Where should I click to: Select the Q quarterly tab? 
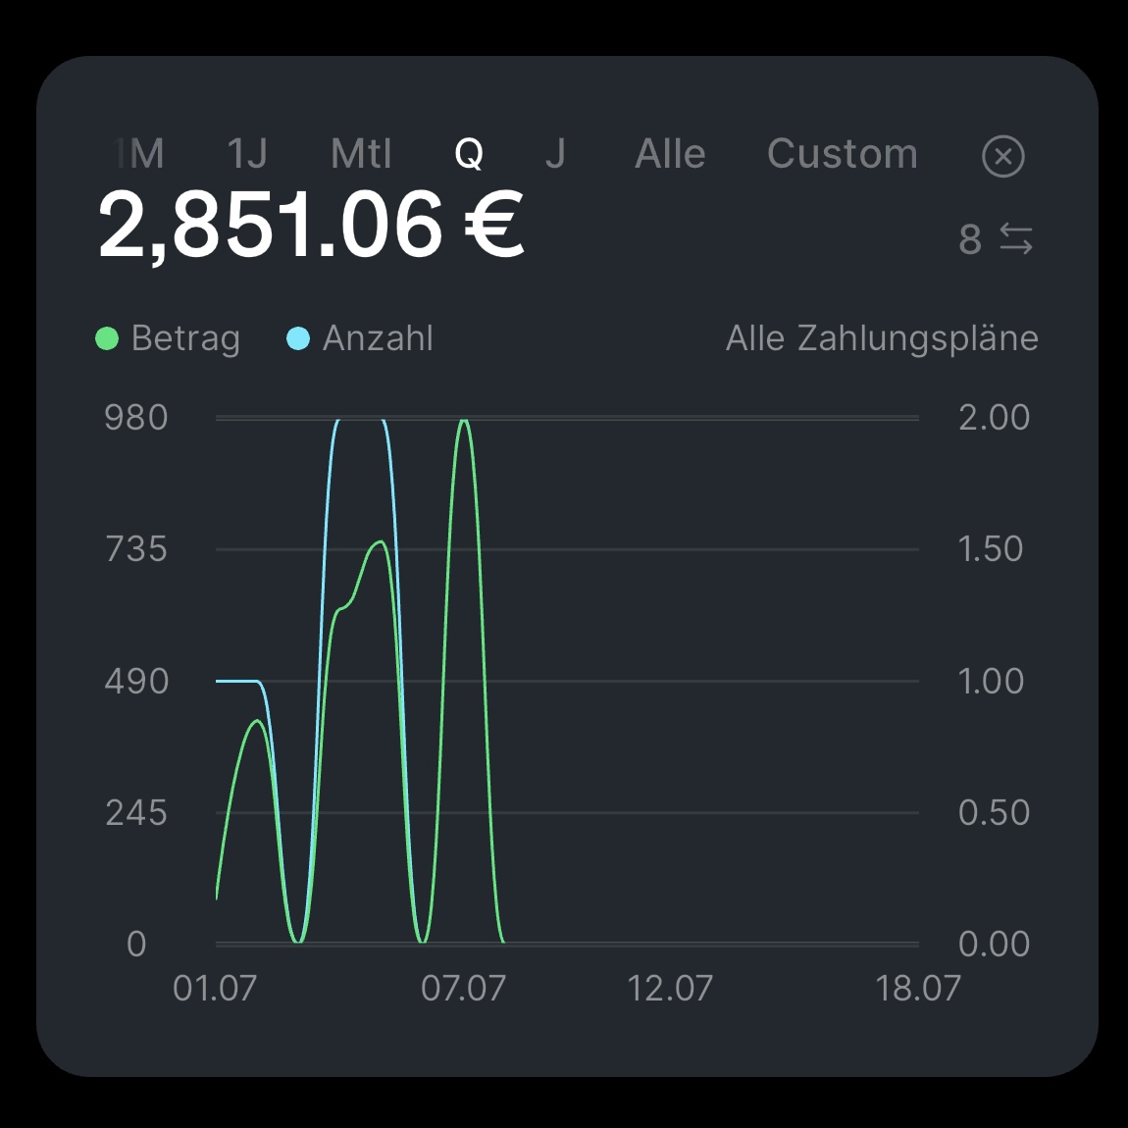point(469,154)
